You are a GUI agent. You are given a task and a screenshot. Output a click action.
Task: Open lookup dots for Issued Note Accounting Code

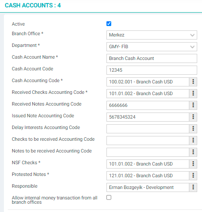coord(193,117)
